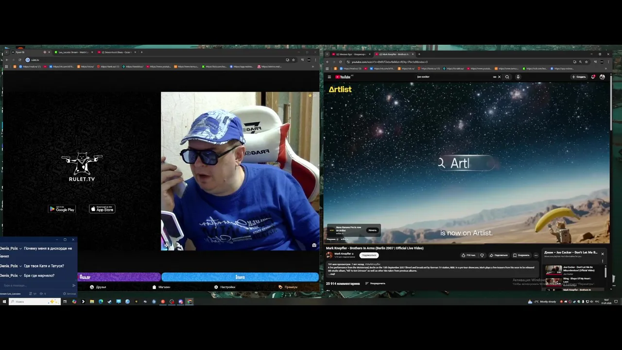Switch to Михаил Круг YouTube tab

pos(351,54)
